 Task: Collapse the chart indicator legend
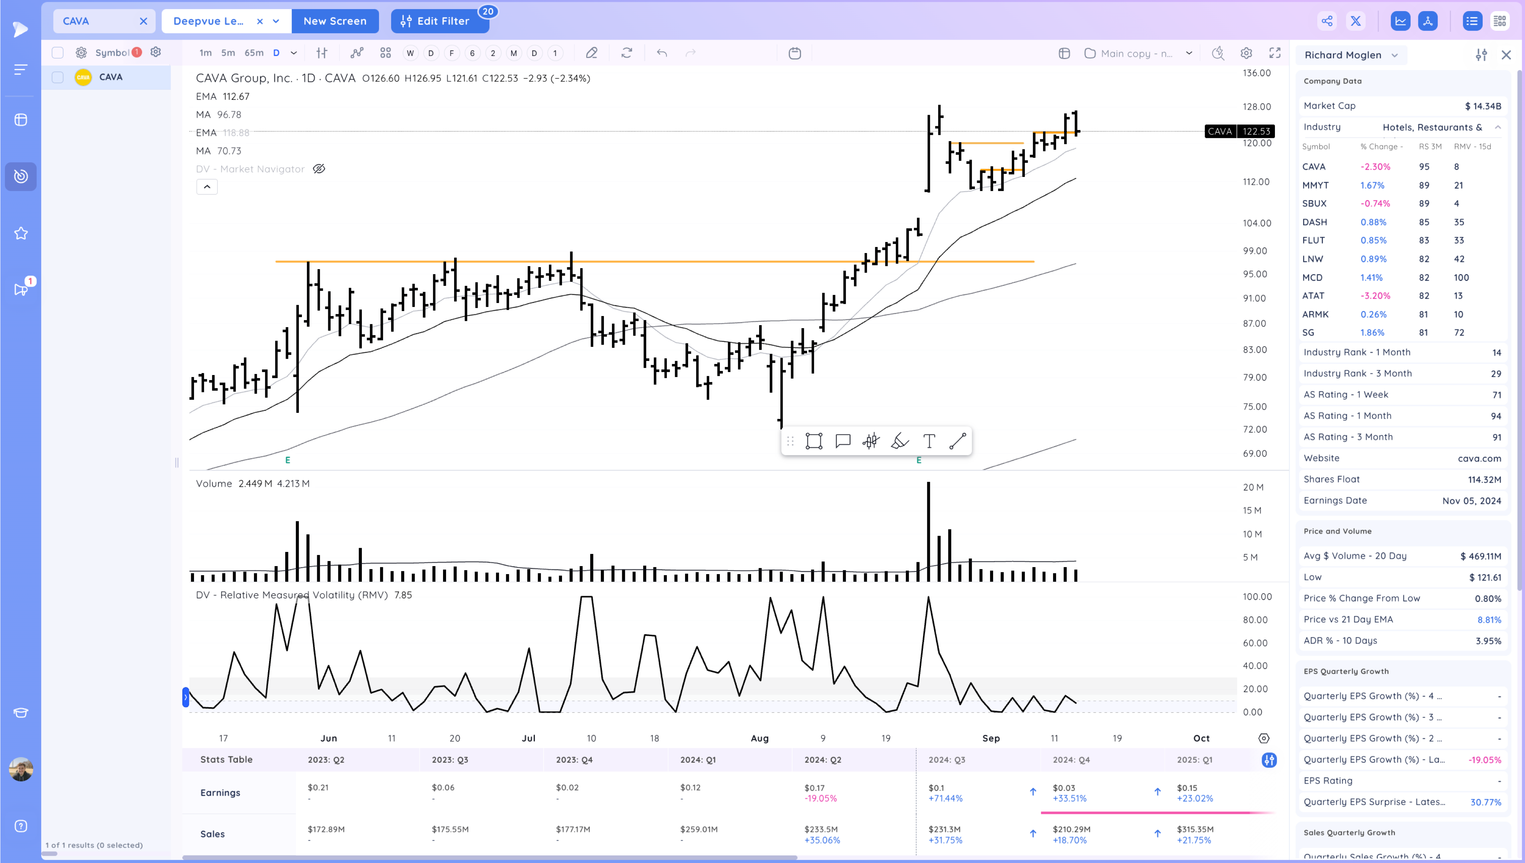point(207,187)
